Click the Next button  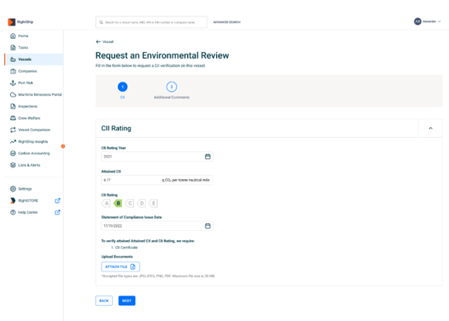[x=127, y=300]
